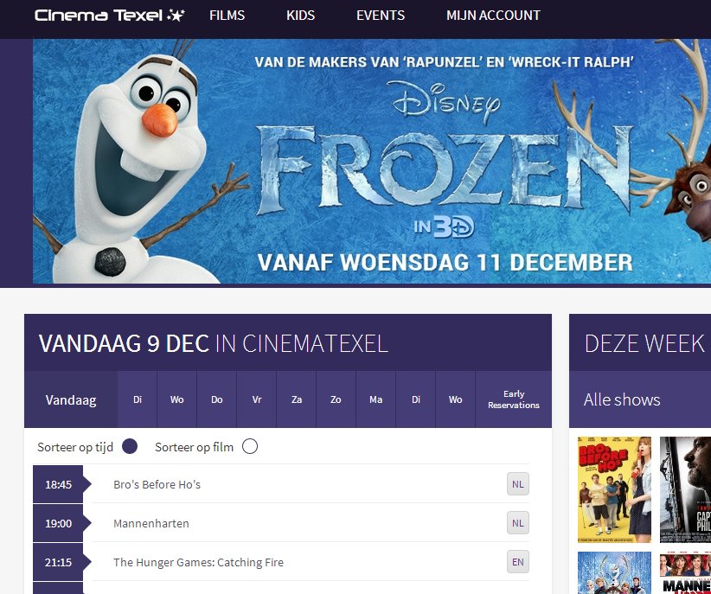Image resolution: width=711 pixels, height=594 pixels.
Task: Select Sorteer op tijd radio button
Action: click(130, 447)
